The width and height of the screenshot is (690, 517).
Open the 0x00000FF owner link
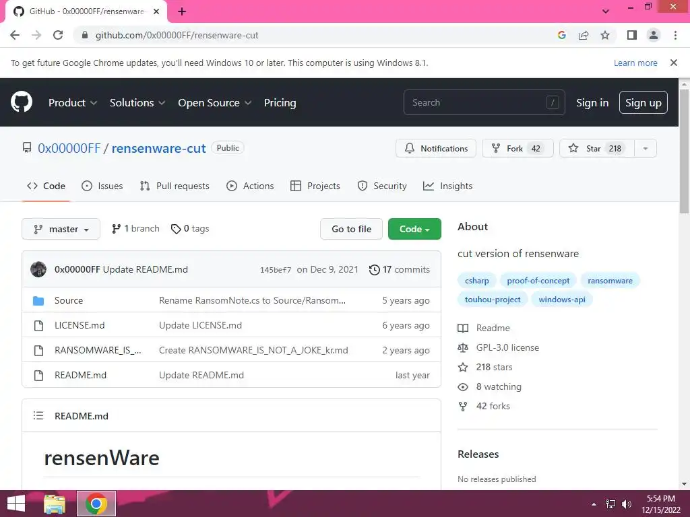[69, 149]
